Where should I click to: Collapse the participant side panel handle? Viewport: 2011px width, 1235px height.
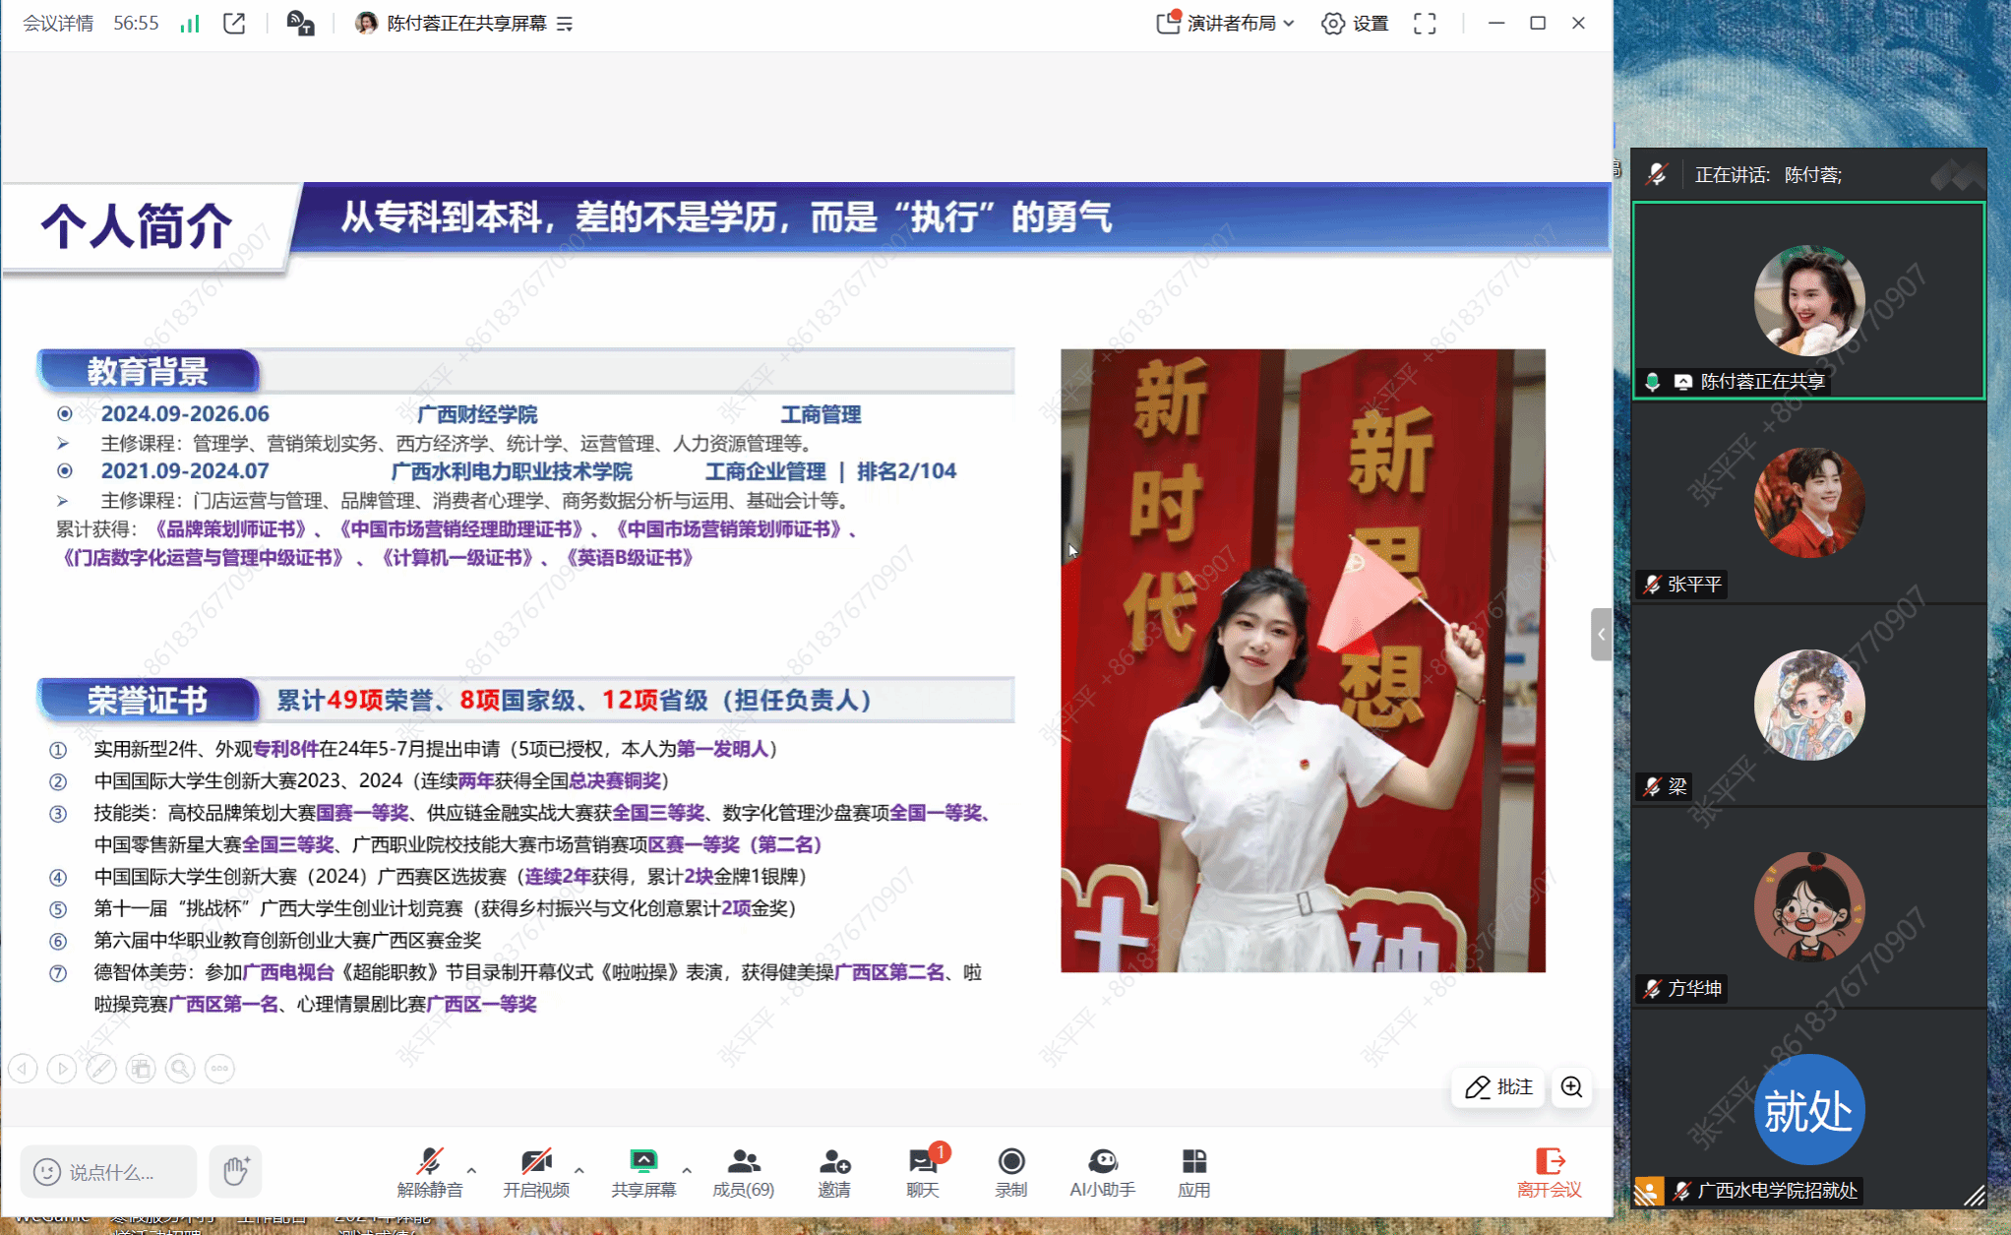click(x=1601, y=634)
